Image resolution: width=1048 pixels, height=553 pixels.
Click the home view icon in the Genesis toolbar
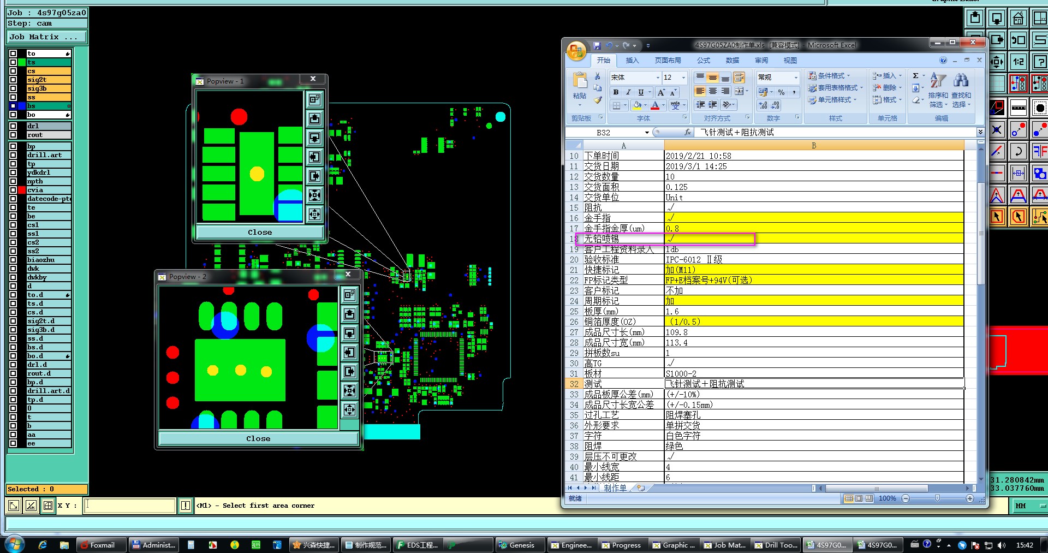[1018, 18]
